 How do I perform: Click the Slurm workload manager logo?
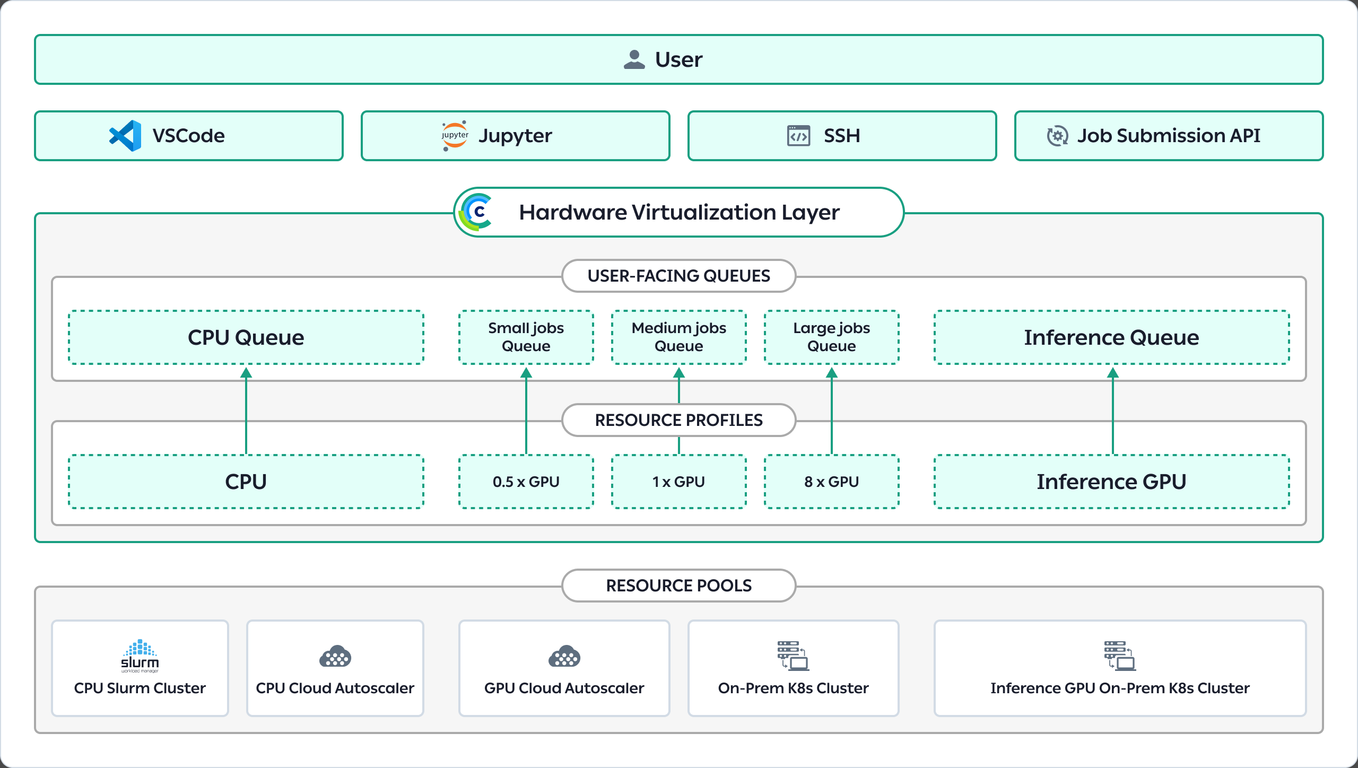[x=140, y=656]
